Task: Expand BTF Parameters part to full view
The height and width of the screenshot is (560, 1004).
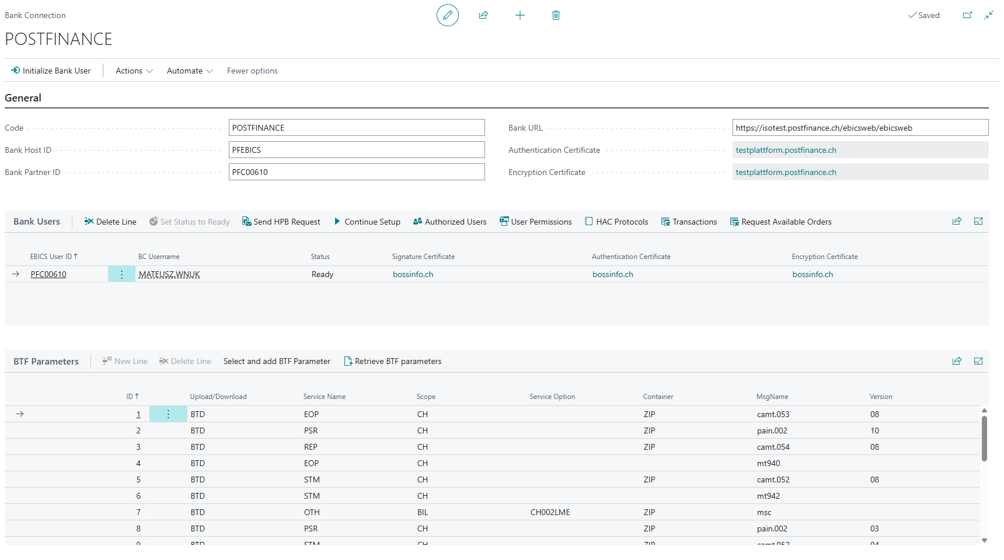Action: coord(978,361)
